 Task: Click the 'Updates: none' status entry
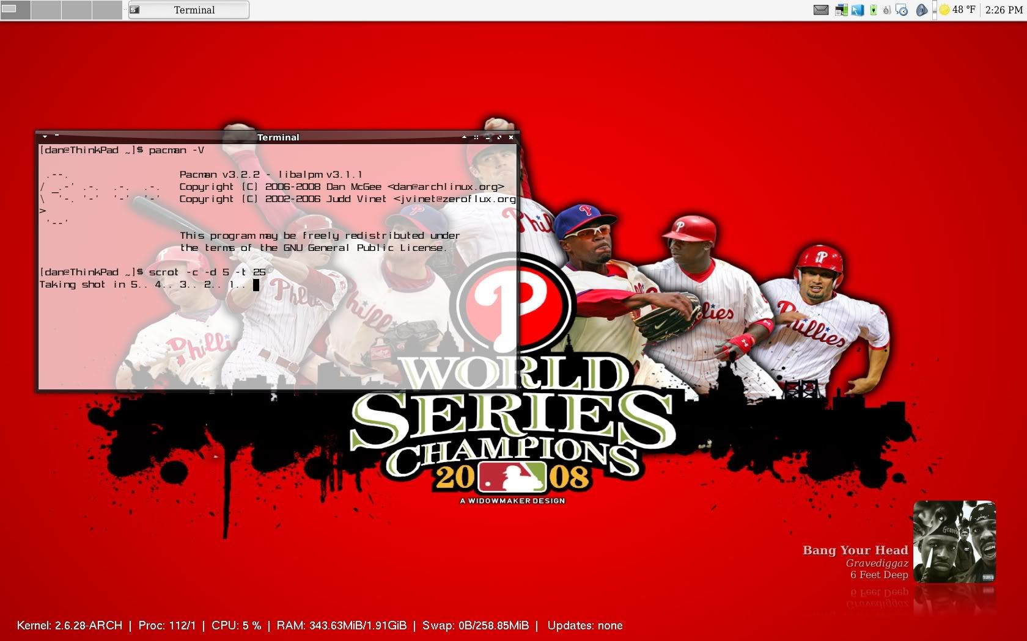[585, 625]
